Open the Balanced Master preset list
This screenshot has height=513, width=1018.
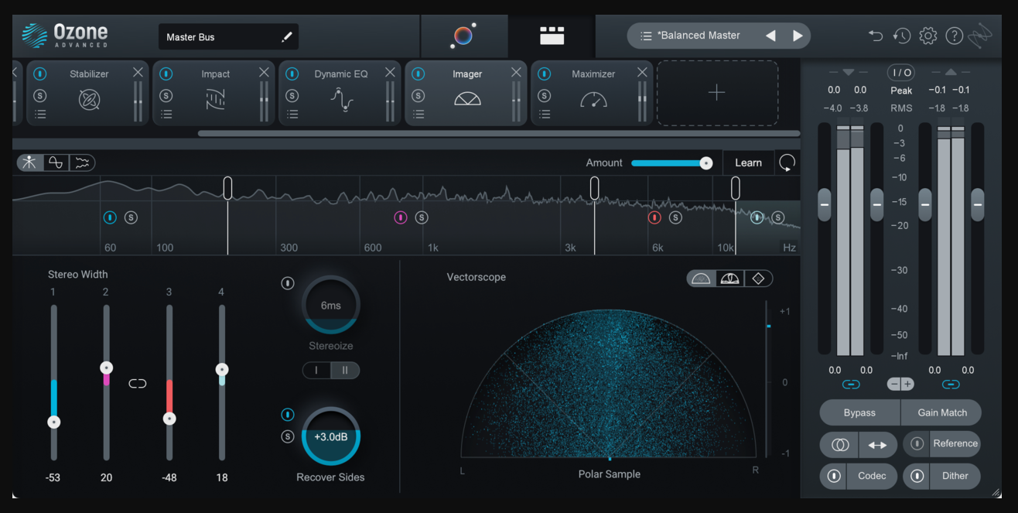click(690, 36)
